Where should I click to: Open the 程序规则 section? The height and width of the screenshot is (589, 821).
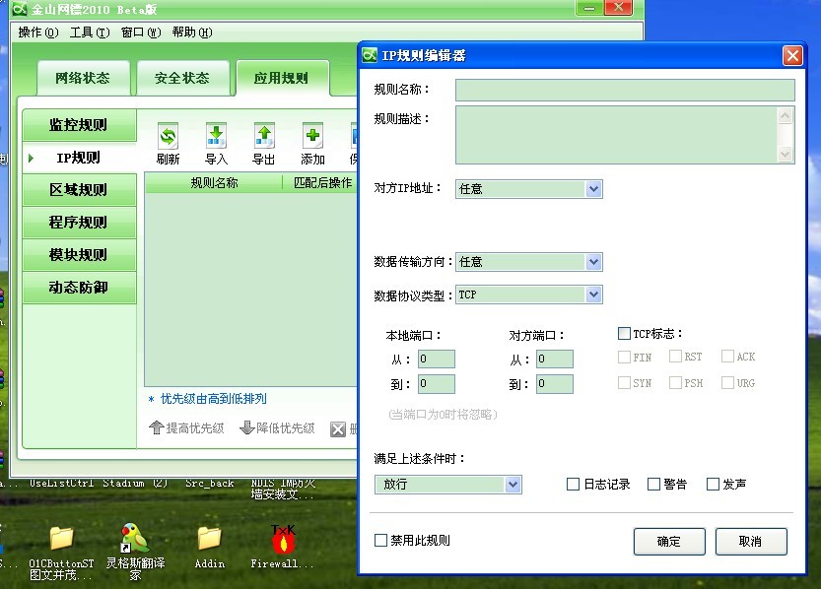point(79,223)
